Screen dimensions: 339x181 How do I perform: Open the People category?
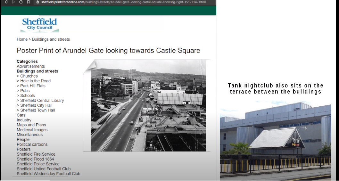click(x=23, y=139)
